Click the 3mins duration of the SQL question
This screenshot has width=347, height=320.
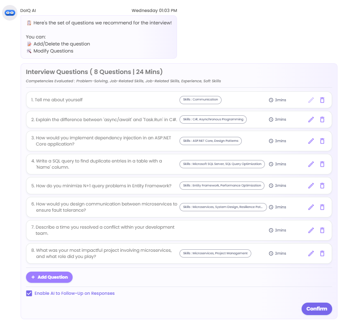click(278, 164)
